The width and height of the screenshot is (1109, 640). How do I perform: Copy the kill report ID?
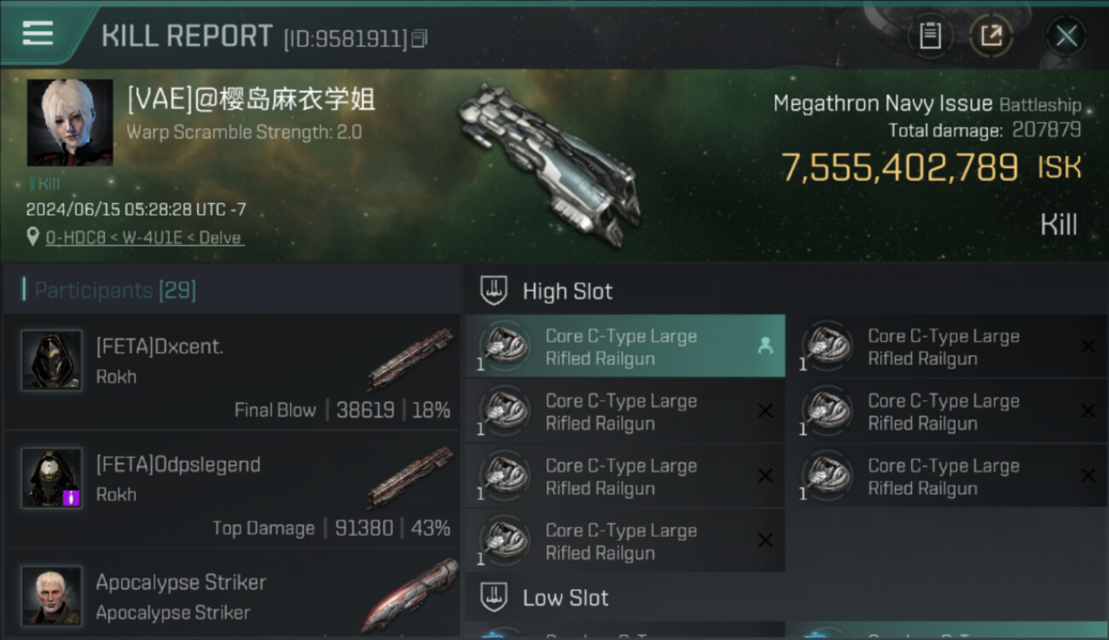tap(419, 38)
